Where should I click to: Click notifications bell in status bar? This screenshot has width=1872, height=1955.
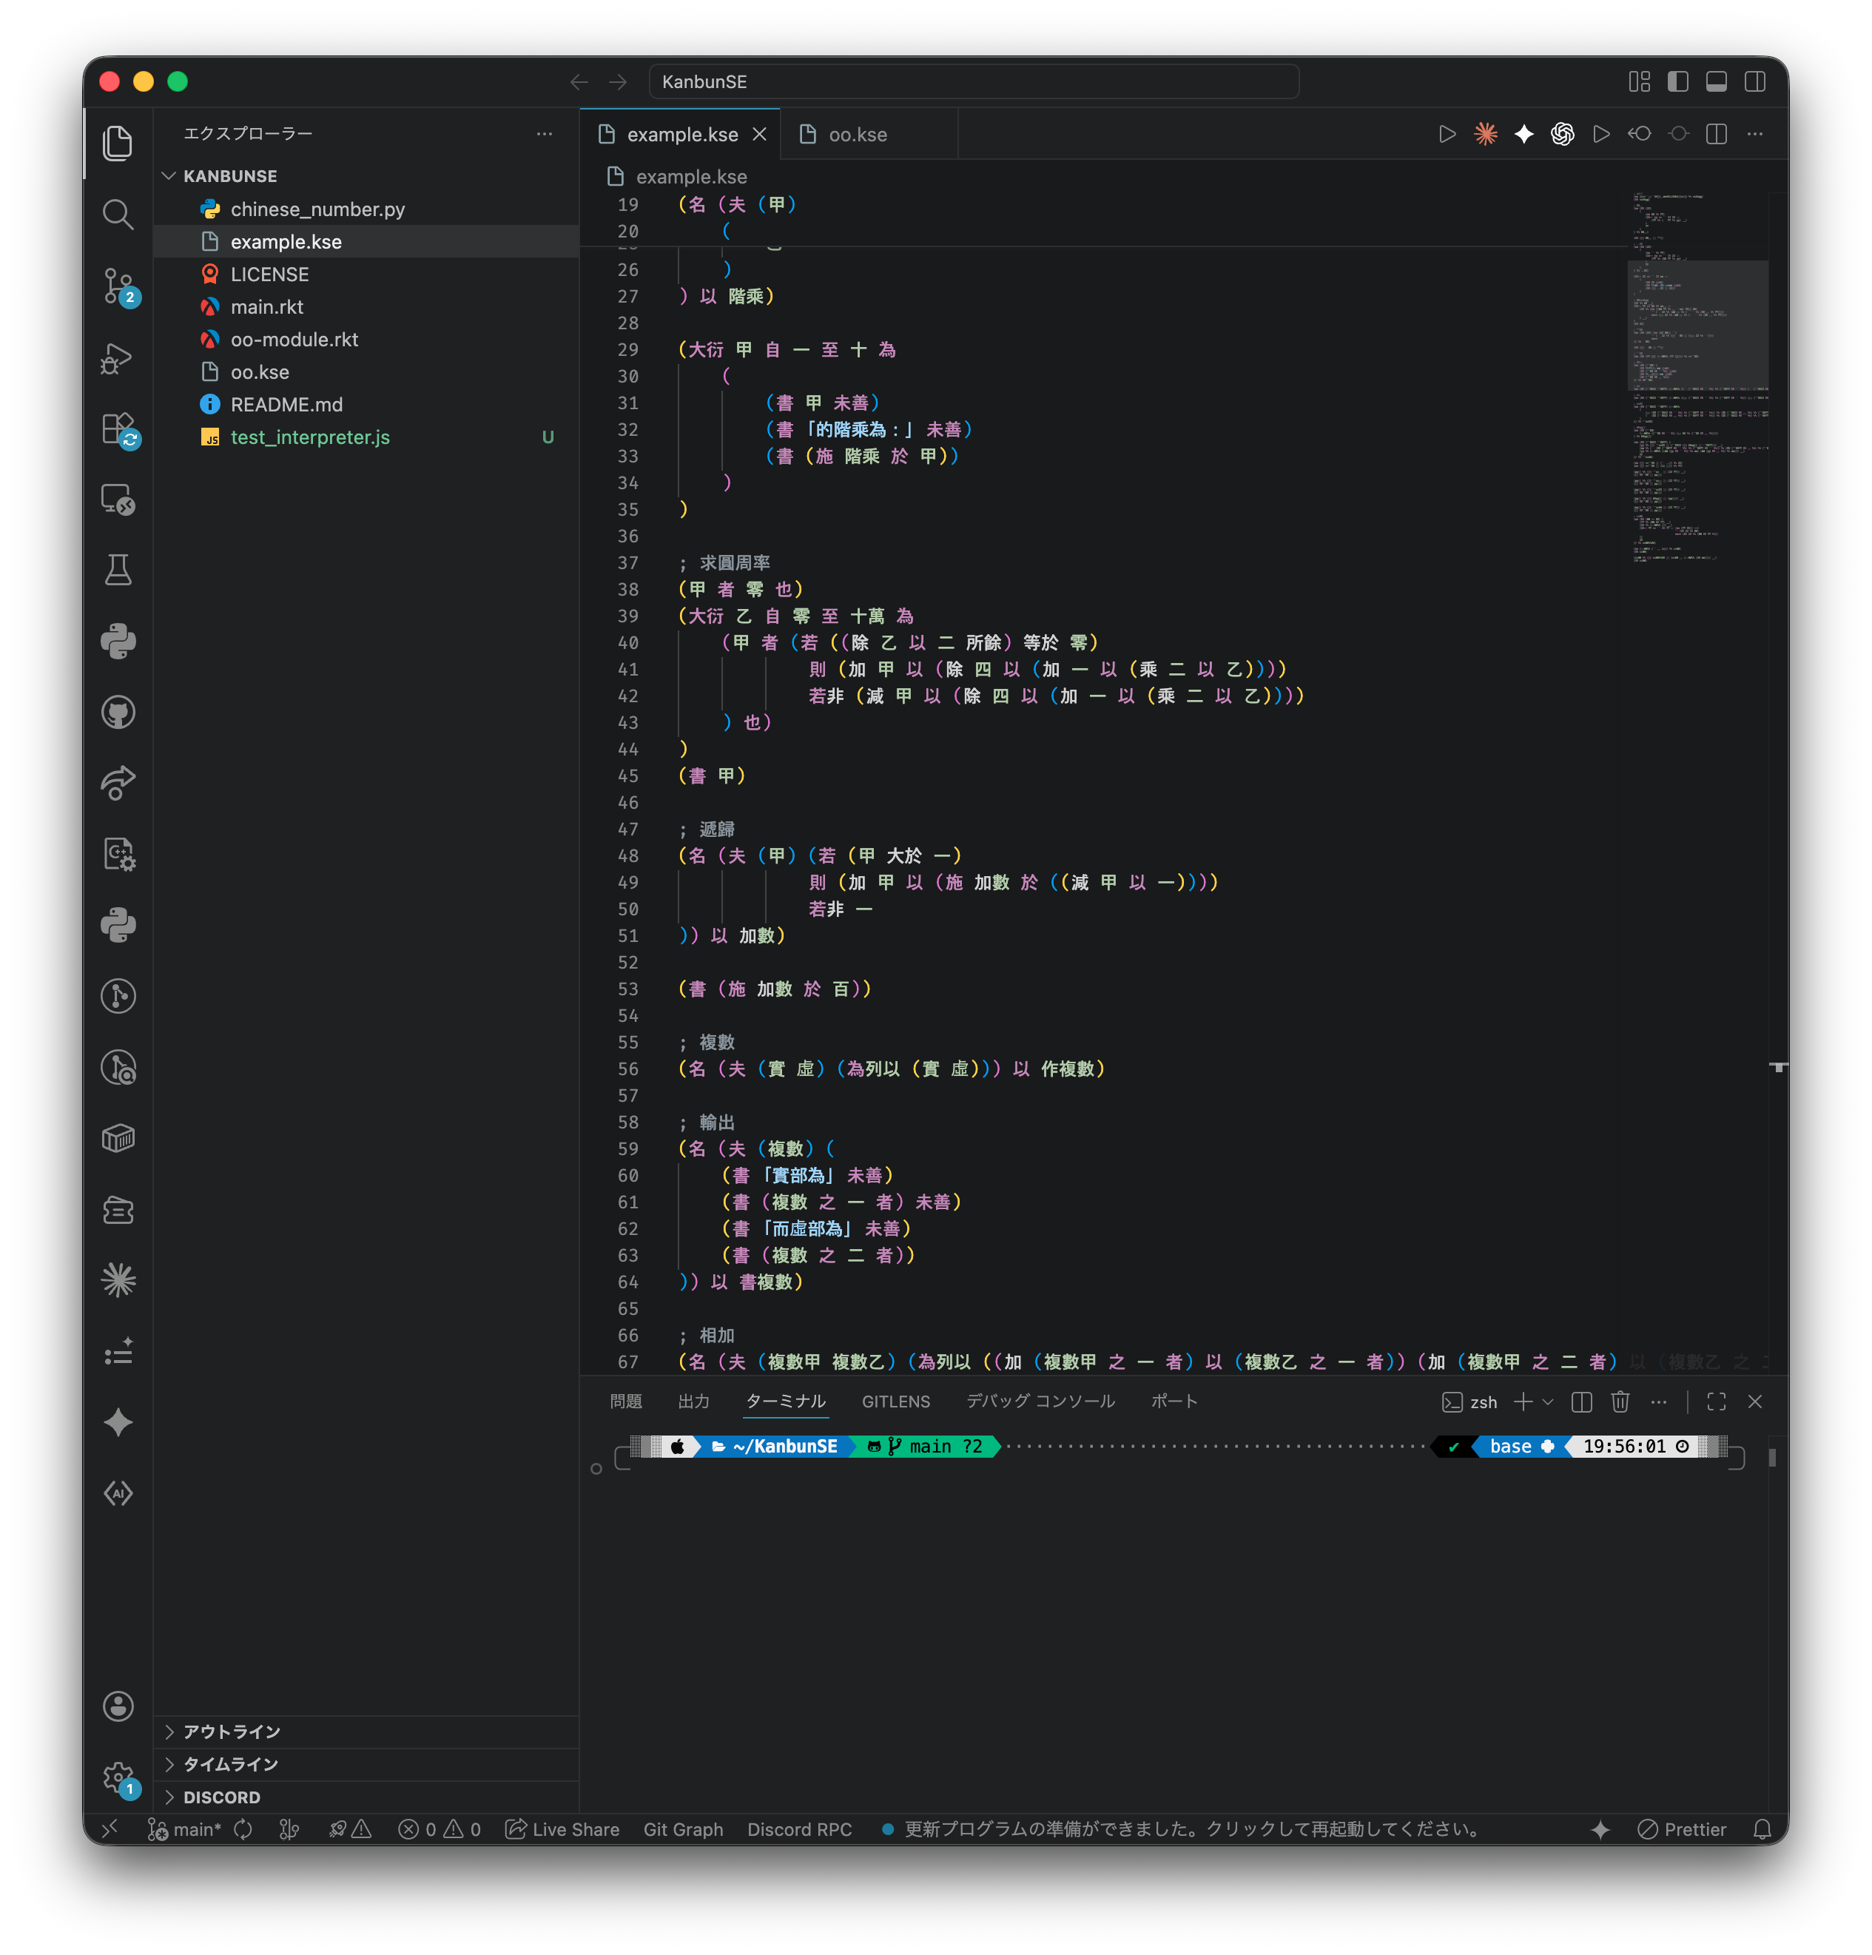click(x=1762, y=1828)
